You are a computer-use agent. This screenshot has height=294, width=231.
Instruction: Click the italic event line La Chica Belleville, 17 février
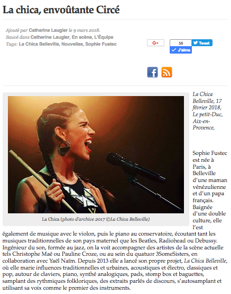coord(207,110)
